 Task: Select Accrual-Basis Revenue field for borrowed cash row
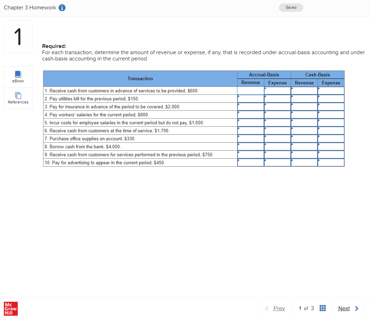click(x=251, y=147)
